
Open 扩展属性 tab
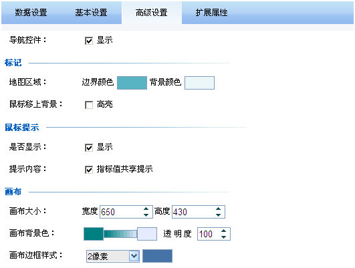(x=211, y=13)
